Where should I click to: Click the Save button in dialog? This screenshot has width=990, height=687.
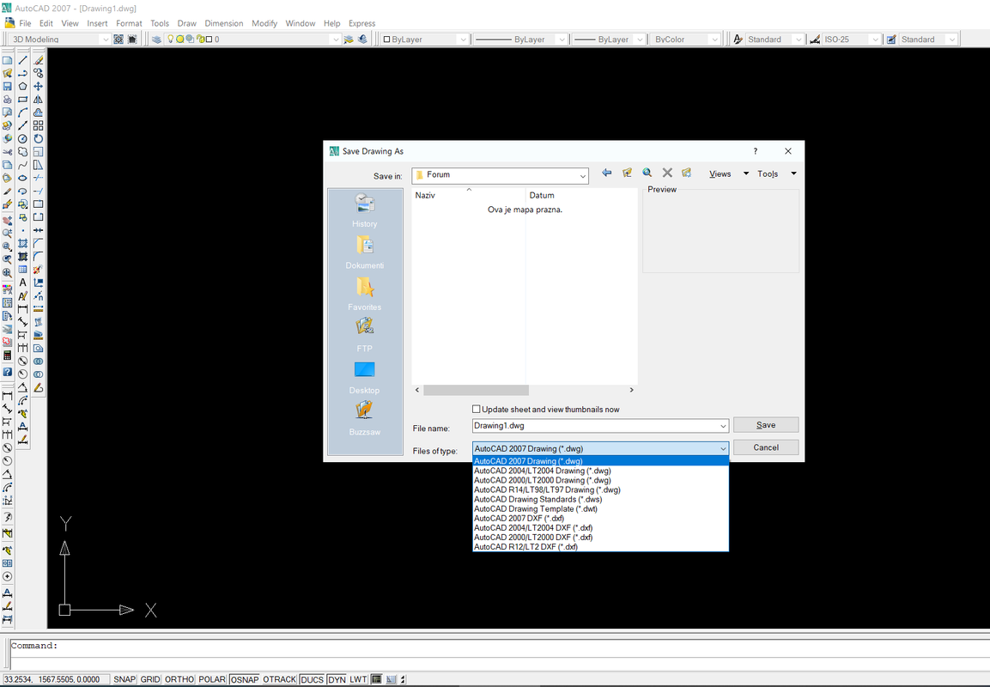click(766, 425)
